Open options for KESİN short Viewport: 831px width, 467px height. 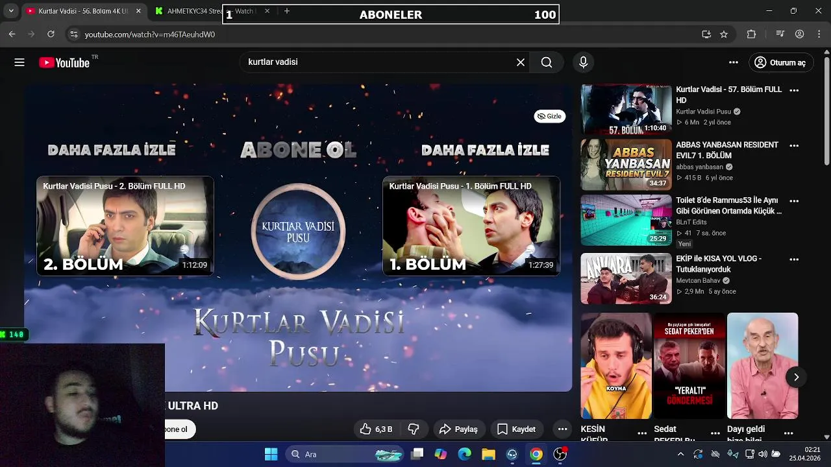coord(642,433)
